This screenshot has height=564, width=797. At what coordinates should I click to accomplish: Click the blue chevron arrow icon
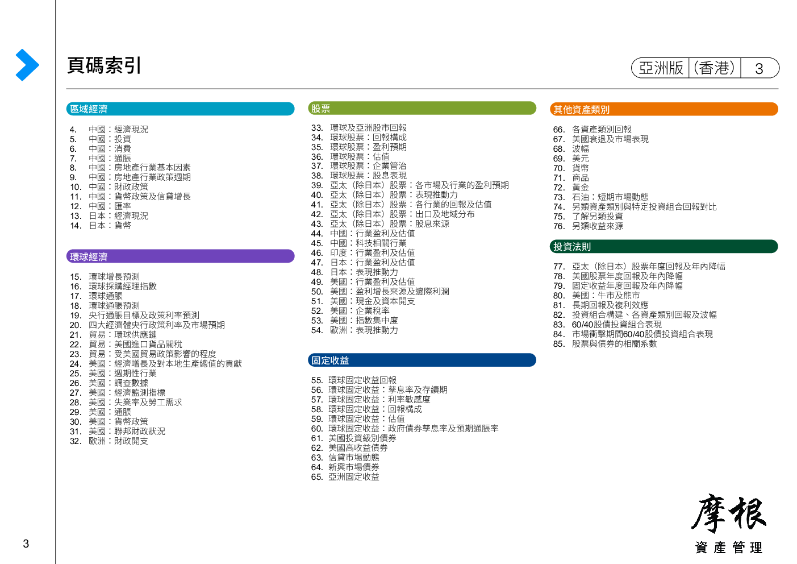(27, 65)
